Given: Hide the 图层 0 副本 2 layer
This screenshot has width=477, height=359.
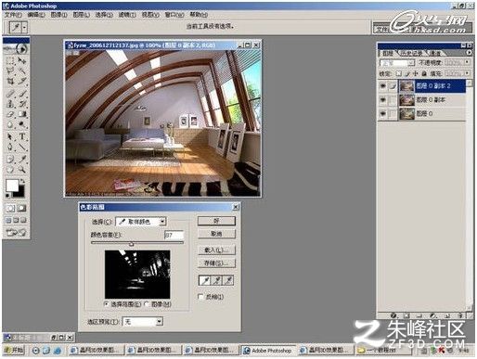Looking at the screenshot, I should pos(383,86).
